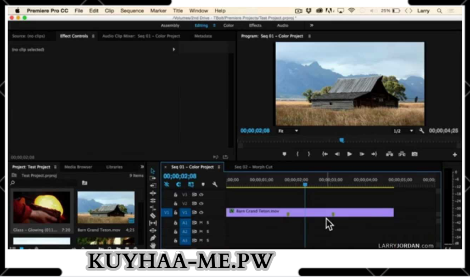Screen dimensions: 470x277
Task: Switch to the Media Browser tab
Action: tap(78, 167)
